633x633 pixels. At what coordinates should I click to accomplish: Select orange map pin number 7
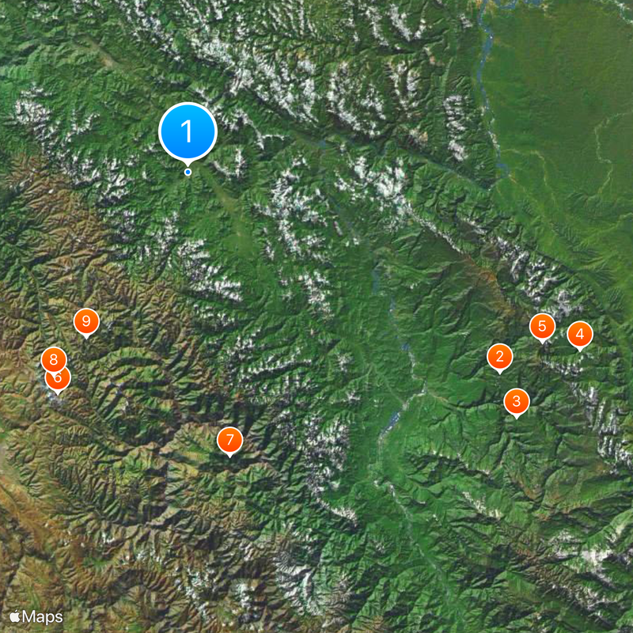coord(229,440)
